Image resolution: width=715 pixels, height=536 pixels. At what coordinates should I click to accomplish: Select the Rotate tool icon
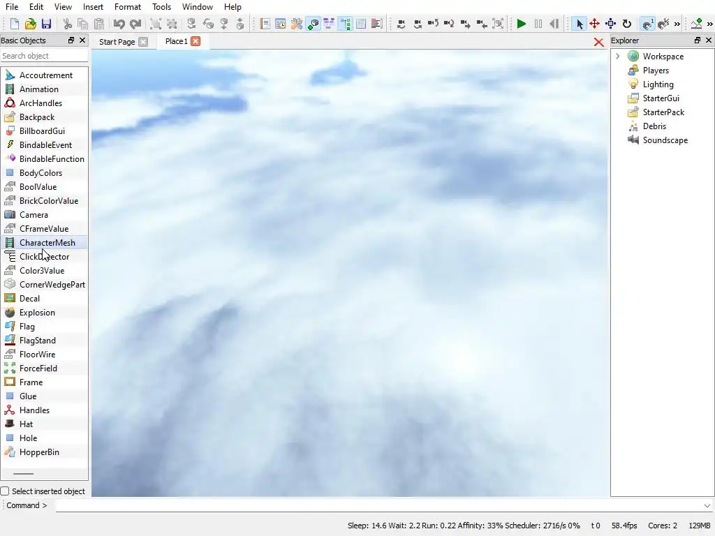tap(627, 24)
